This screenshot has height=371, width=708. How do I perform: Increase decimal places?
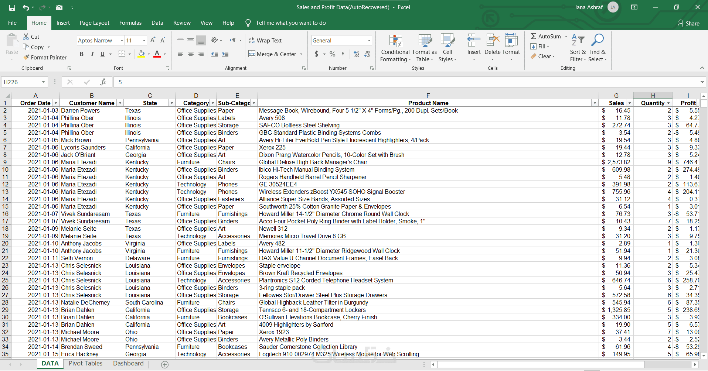357,54
